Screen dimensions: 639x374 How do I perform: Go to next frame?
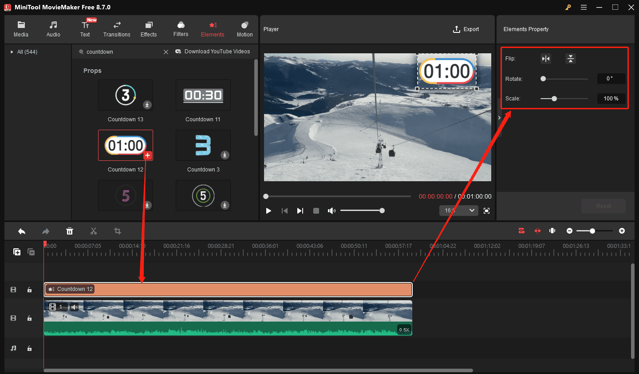tap(300, 211)
